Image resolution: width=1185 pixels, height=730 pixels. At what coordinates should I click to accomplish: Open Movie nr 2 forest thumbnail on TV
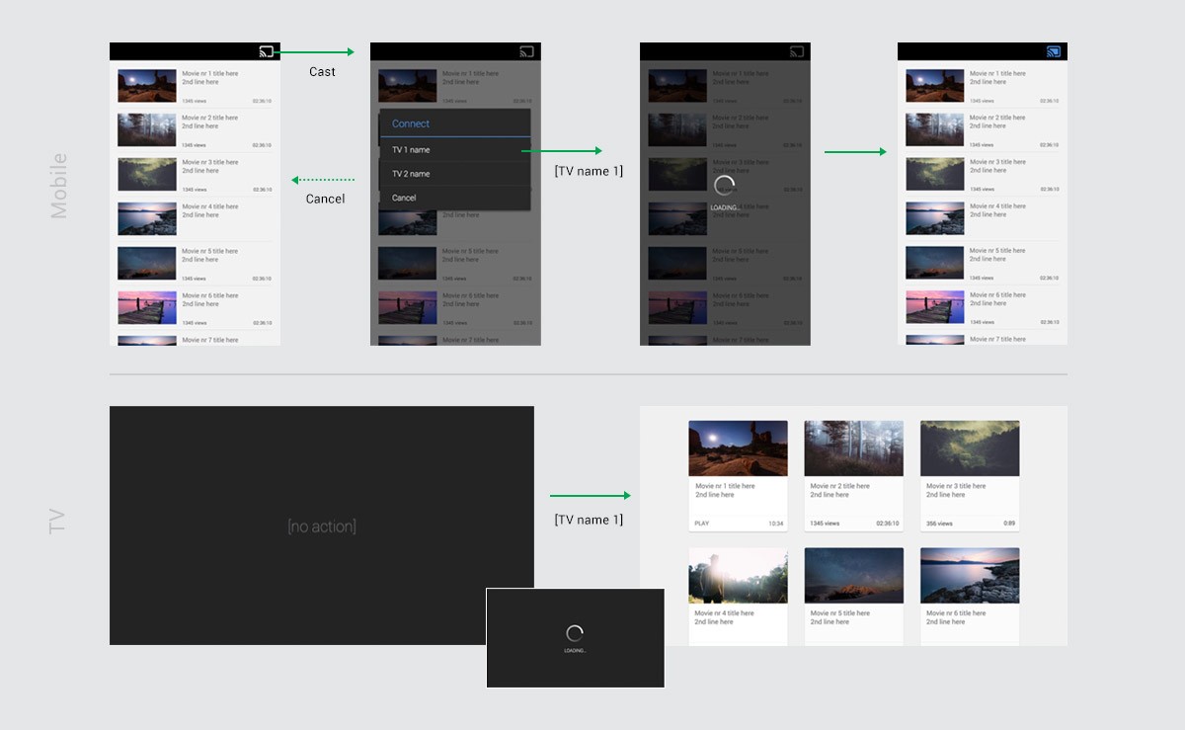(853, 448)
